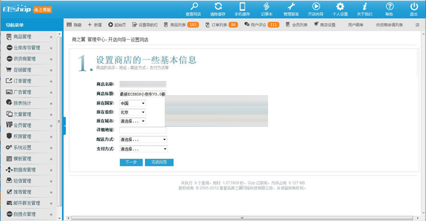Open 商品列表 shortcut with 183 badge
426x221 pixels.
181,25
